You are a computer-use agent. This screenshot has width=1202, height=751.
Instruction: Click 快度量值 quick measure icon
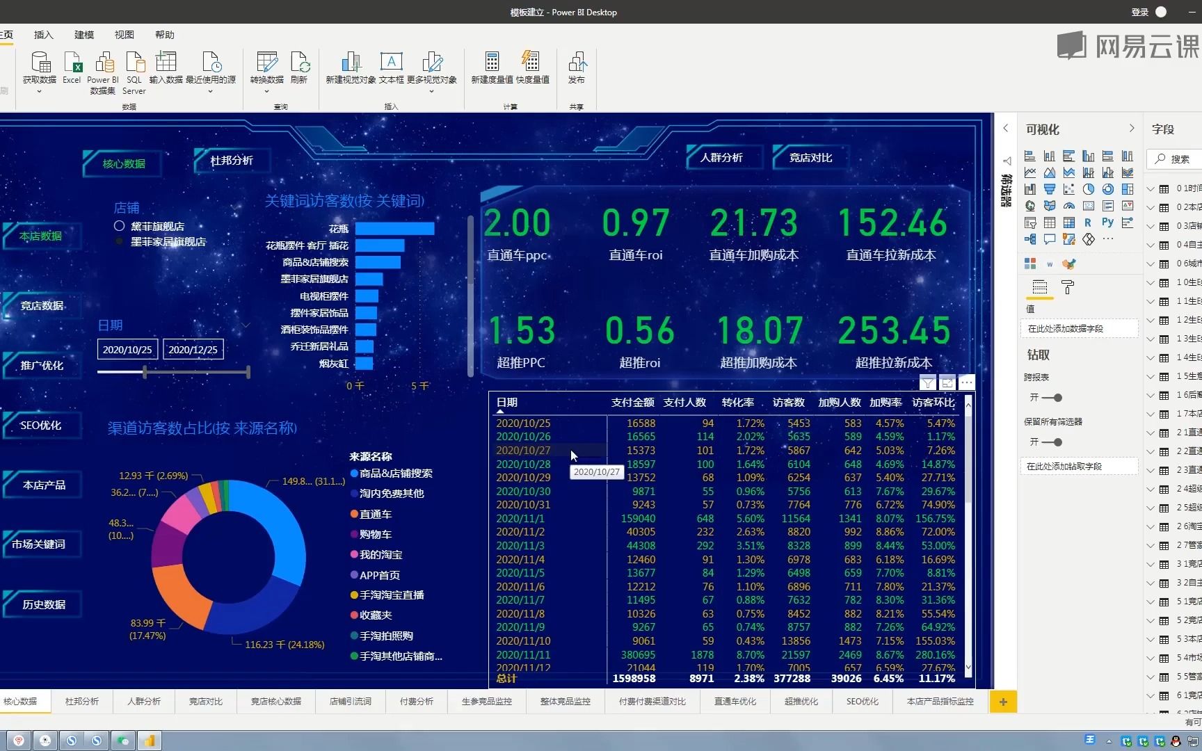[x=530, y=62]
